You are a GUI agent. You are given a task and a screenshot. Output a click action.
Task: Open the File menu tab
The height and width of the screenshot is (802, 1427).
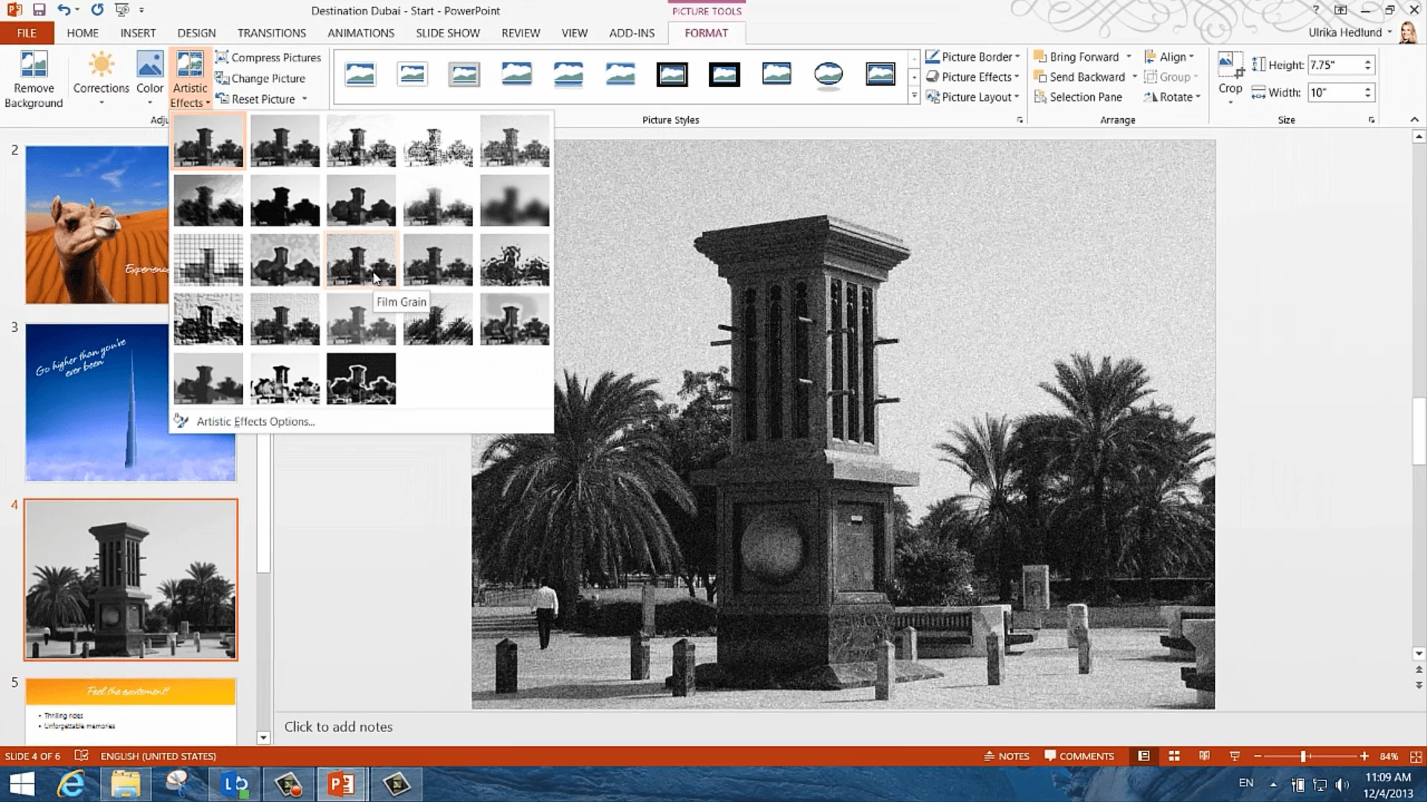pyautogui.click(x=27, y=33)
